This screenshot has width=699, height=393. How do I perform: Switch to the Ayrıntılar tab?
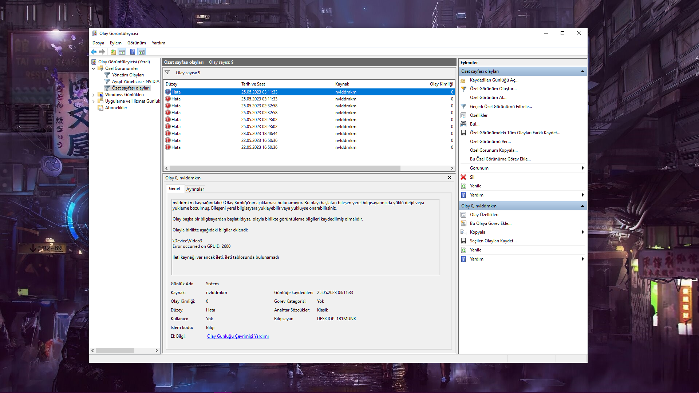pos(195,189)
